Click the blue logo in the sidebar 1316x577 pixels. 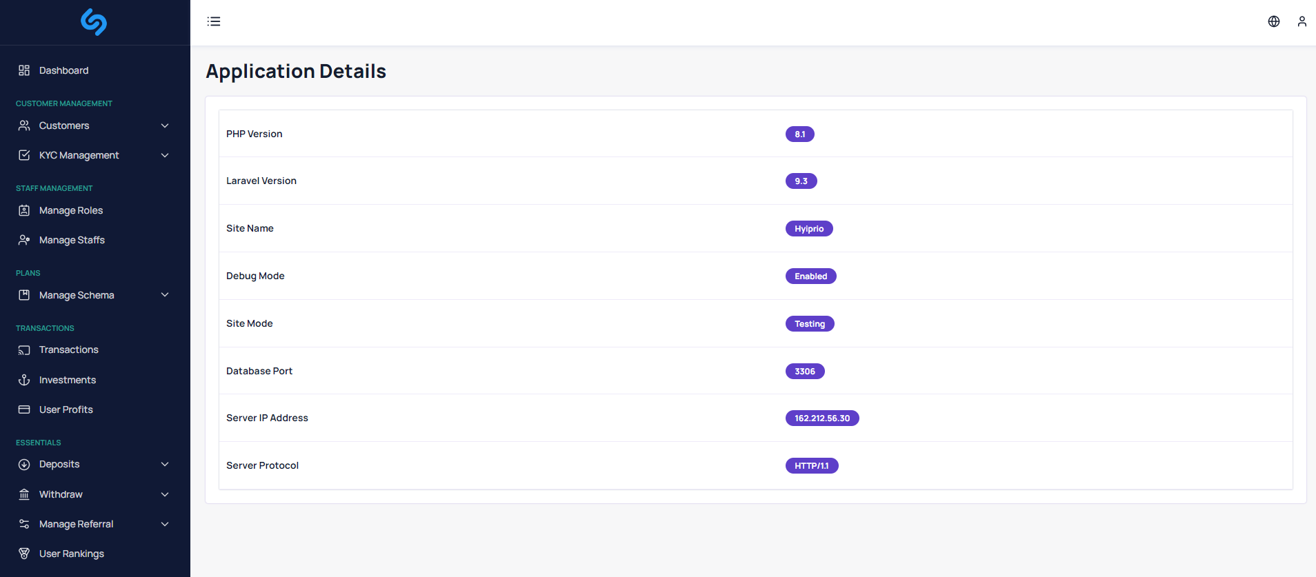click(94, 22)
